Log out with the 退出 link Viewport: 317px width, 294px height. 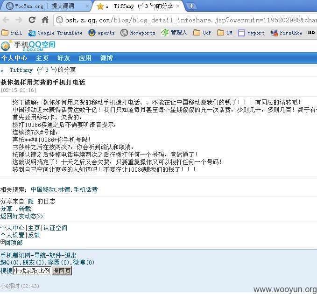click(70, 255)
